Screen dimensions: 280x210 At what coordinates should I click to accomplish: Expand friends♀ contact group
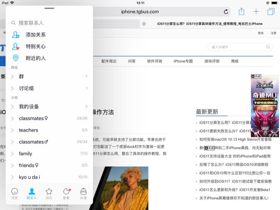pos(49,165)
